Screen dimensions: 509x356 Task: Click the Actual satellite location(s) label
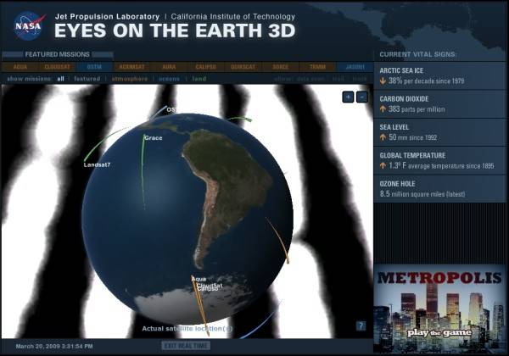[187, 328]
